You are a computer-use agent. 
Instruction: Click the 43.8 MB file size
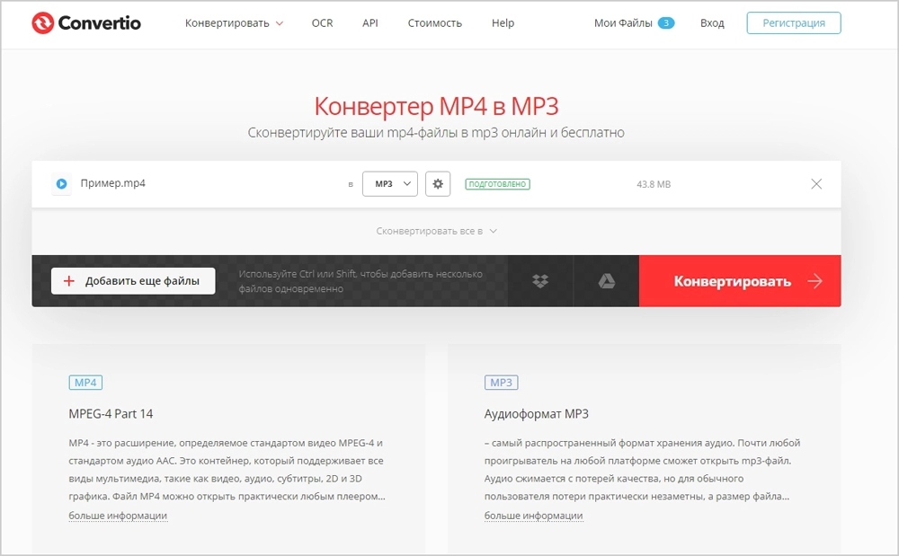[654, 184]
